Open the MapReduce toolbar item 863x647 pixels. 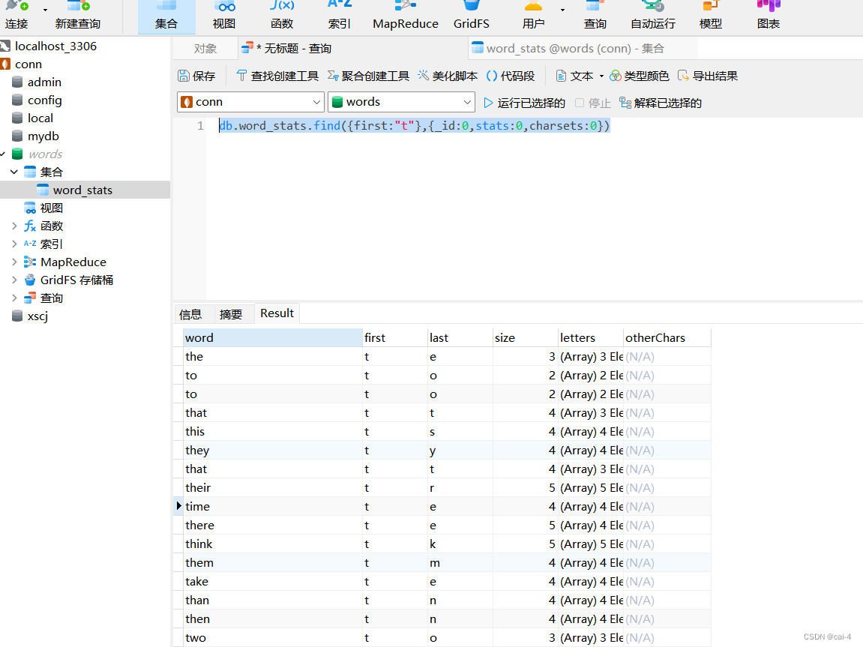click(x=405, y=16)
